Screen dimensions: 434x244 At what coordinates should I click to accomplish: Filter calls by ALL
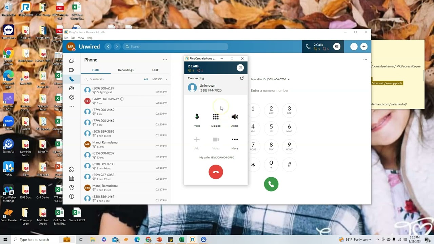pos(146,79)
